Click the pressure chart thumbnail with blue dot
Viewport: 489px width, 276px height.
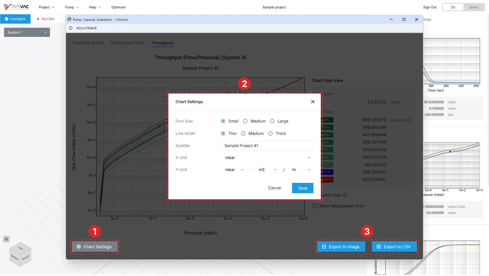pos(452,166)
